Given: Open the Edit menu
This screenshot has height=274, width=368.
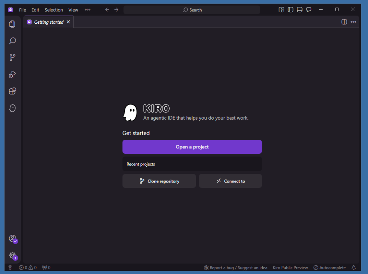Looking at the screenshot, I should coord(35,10).
